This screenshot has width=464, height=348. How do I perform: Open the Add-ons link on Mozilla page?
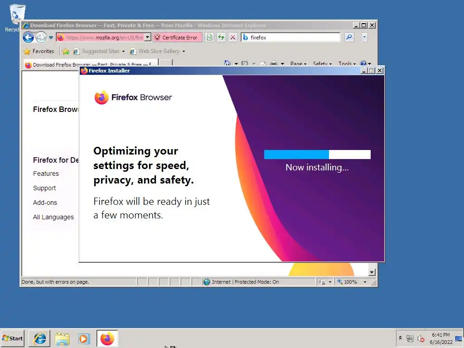(x=45, y=203)
